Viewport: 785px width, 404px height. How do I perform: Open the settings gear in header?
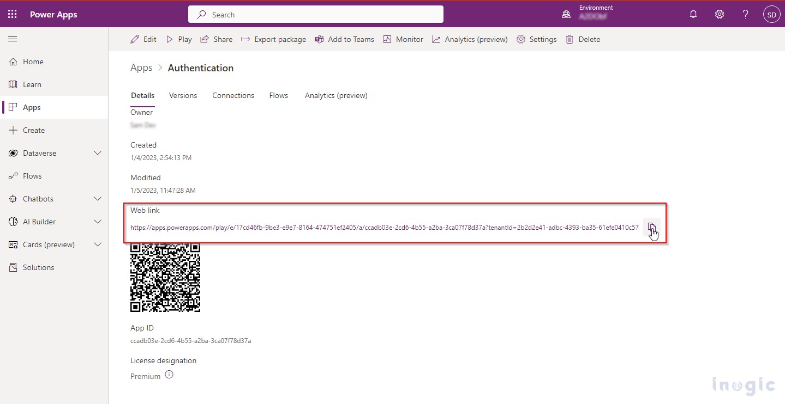[720, 15]
